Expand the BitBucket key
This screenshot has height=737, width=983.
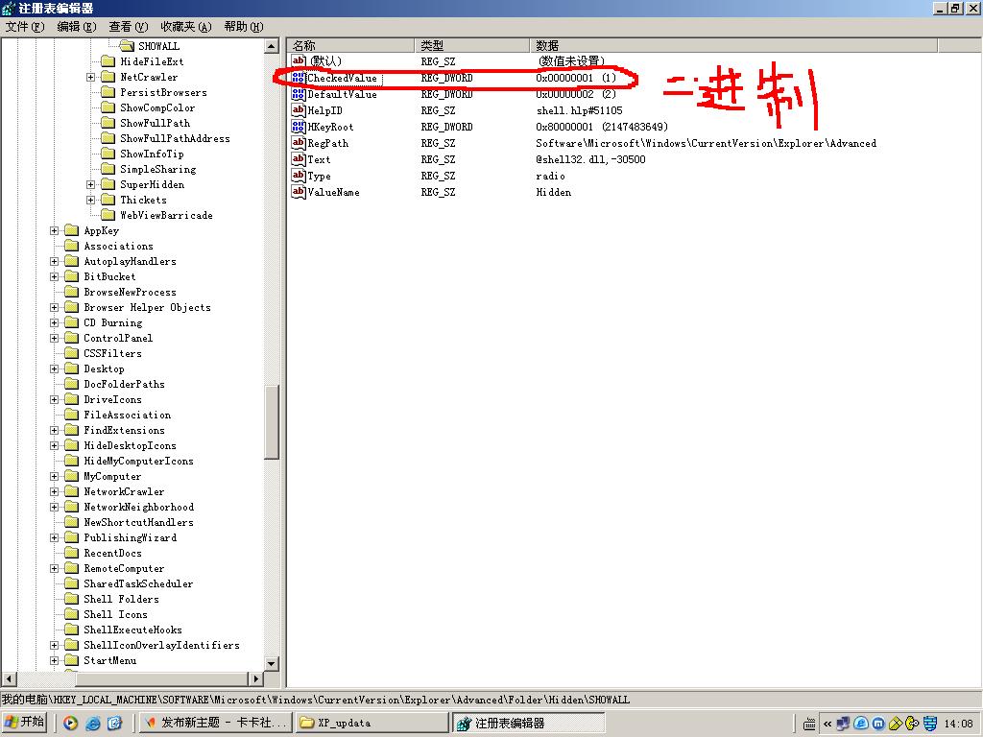point(55,277)
